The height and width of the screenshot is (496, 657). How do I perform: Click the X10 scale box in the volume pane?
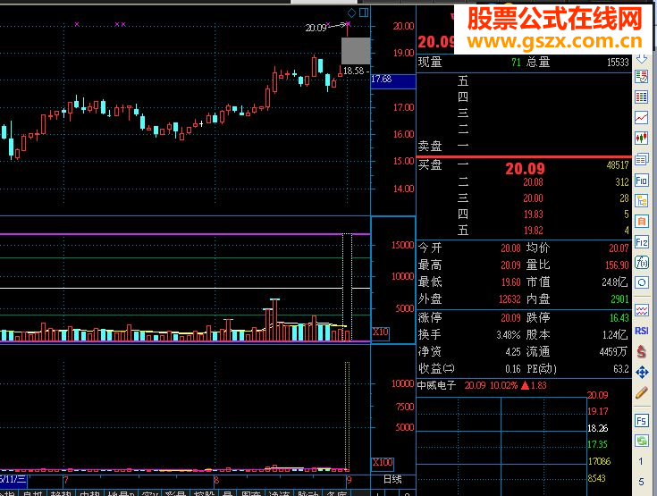381,333
